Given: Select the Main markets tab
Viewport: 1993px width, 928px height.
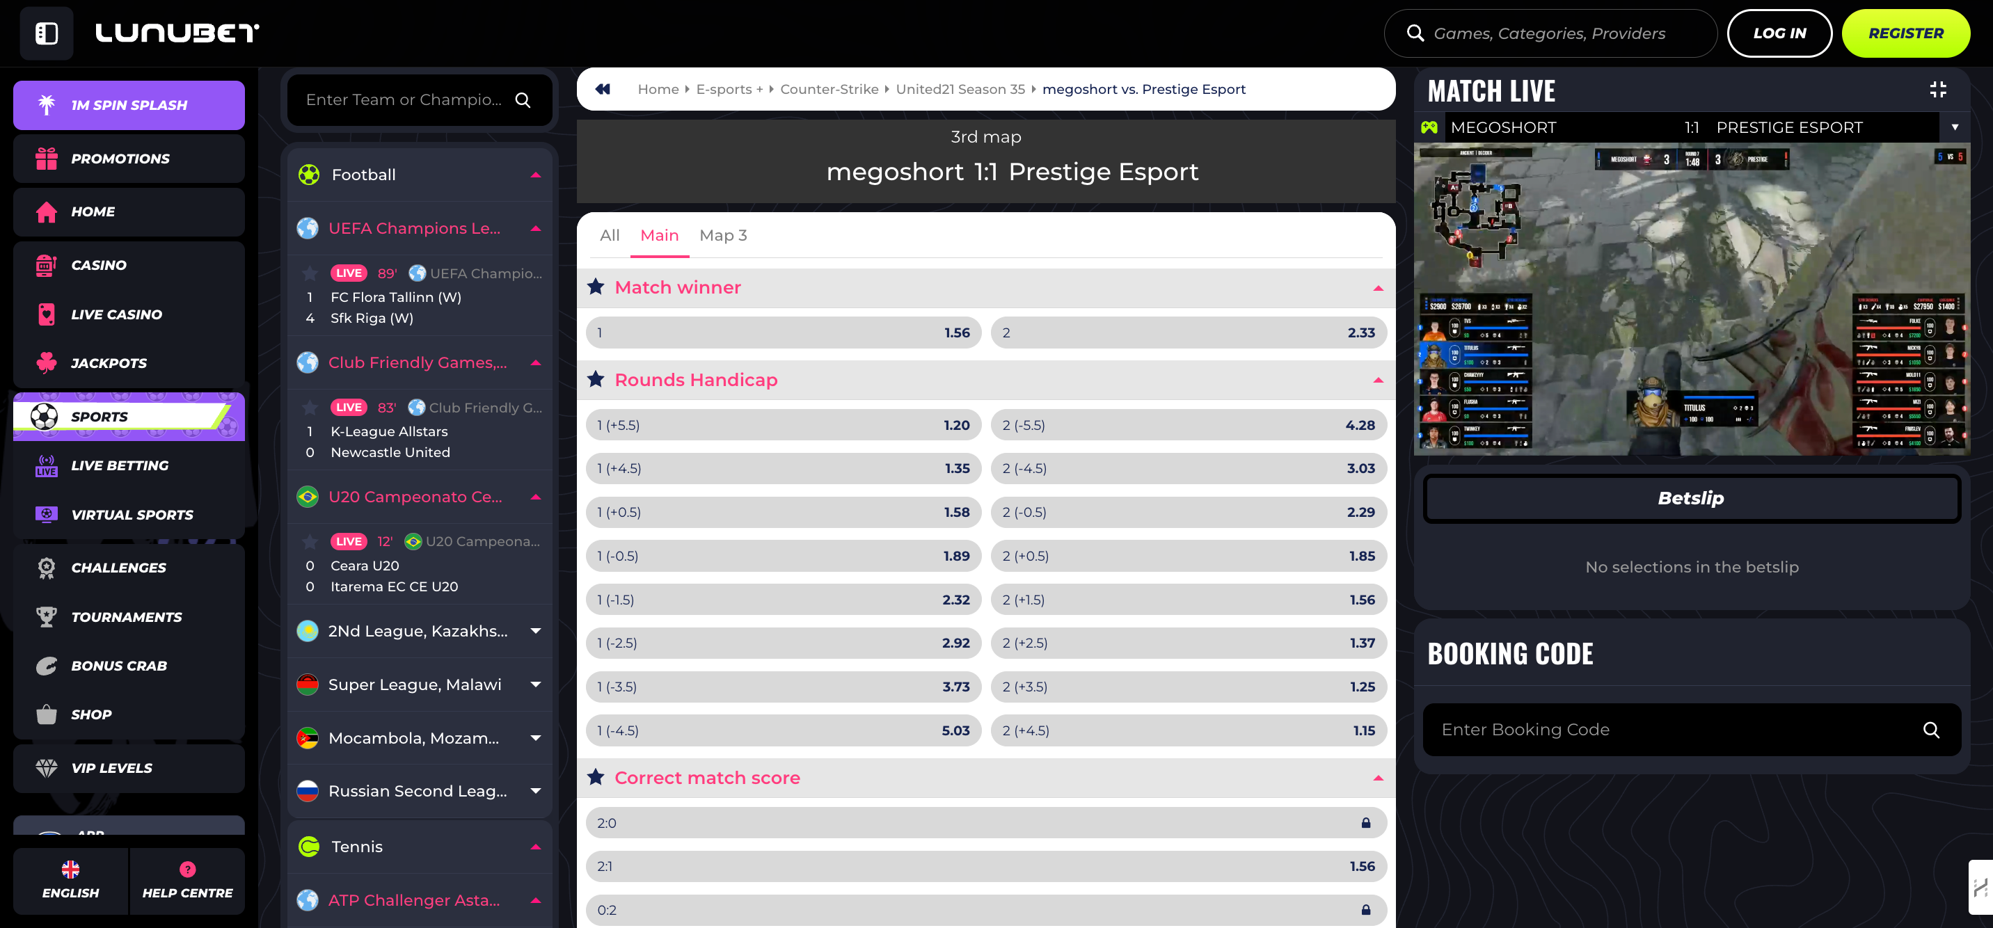Looking at the screenshot, I should click(659, 235).
